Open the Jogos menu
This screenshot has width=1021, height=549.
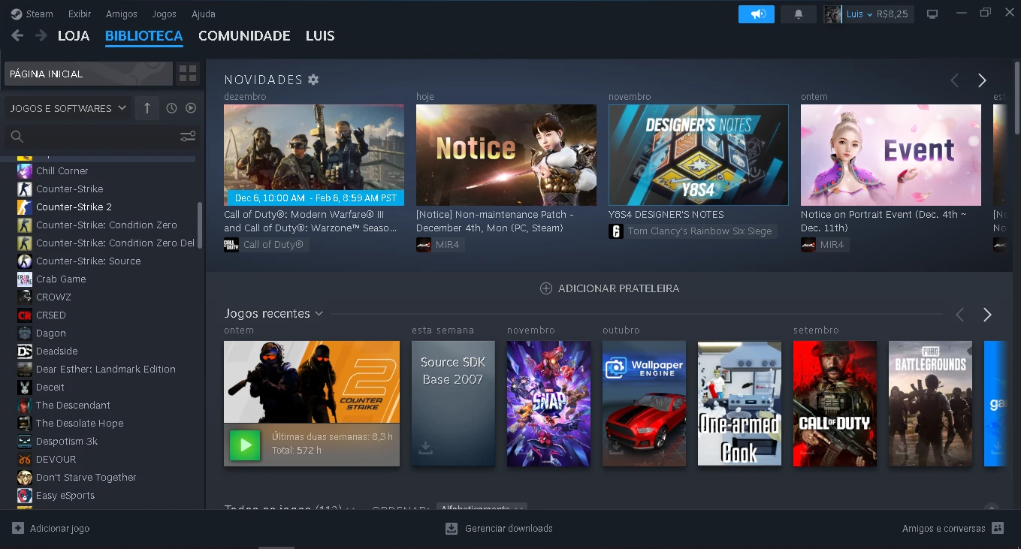click(x=164, y=14)
